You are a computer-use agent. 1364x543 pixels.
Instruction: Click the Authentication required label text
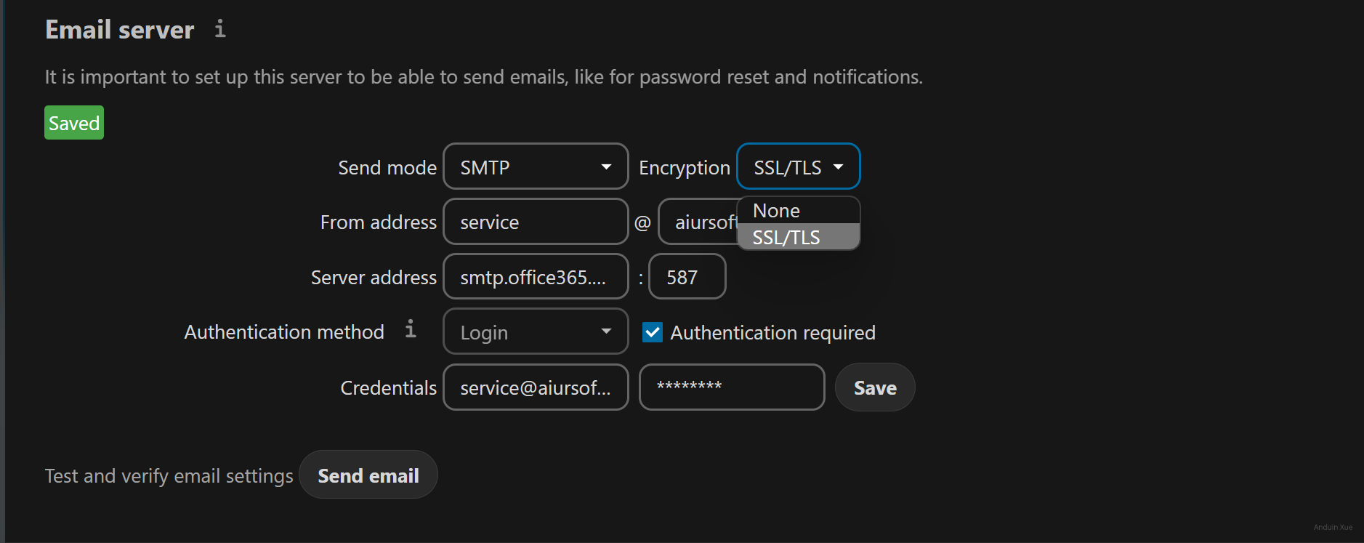772,333
